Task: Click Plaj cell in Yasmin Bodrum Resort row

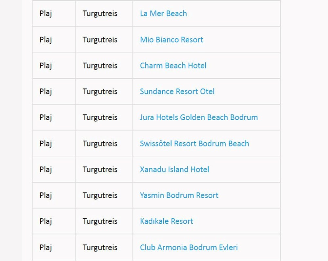Action: [46, 195]
